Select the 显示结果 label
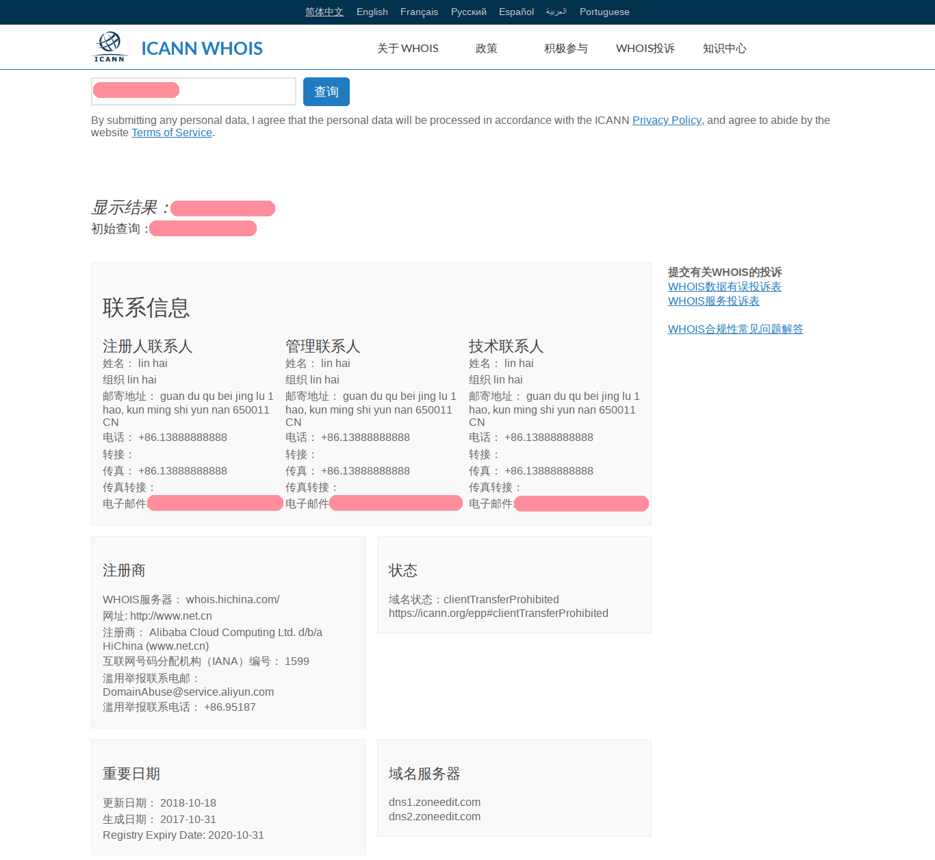The height and width of the screenshot is (860, 935). [x=130, y=207]
